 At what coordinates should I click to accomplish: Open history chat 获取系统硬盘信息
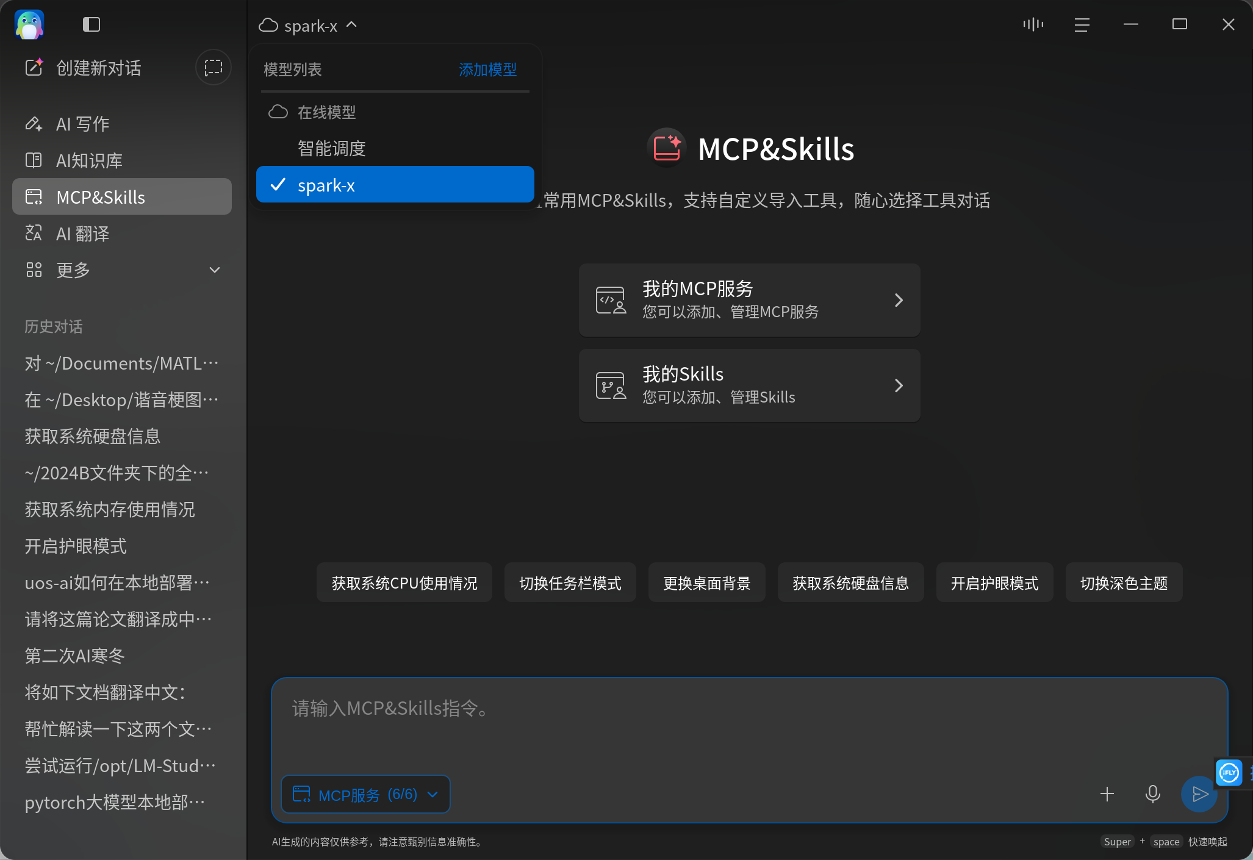(x=93, y=436)
